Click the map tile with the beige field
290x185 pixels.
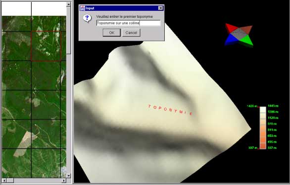17,134
